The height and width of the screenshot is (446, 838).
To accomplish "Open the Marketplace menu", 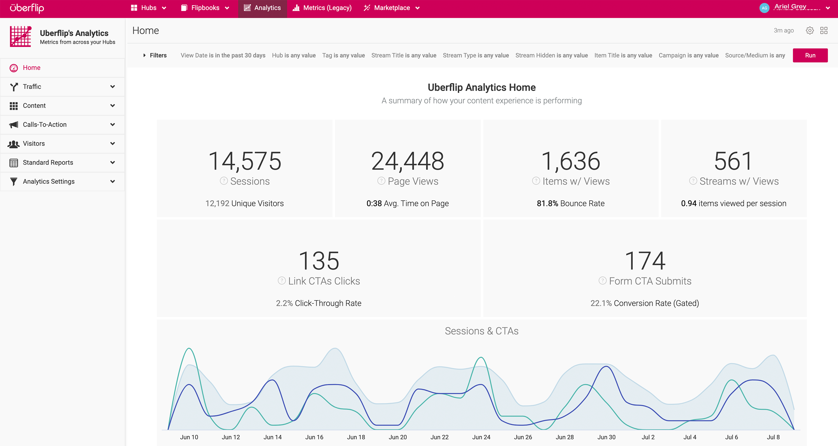I will pos(392,8).
